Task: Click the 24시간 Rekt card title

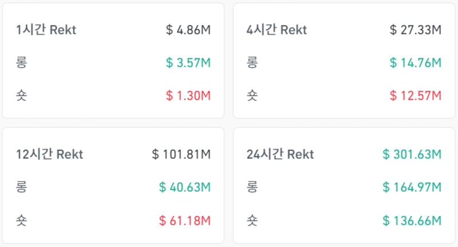Action: pos(280,154)
